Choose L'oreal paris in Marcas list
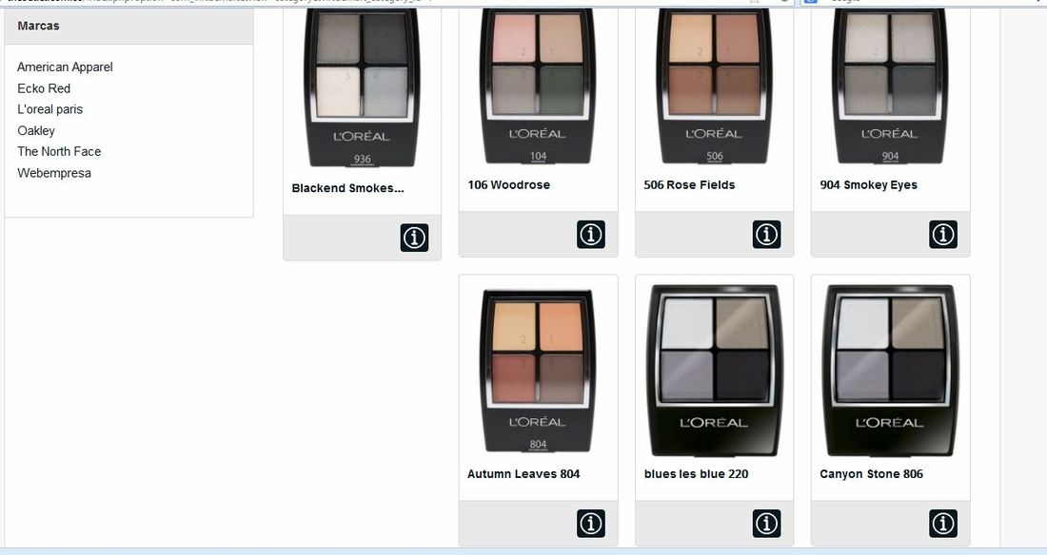 (x=50, y=109)
